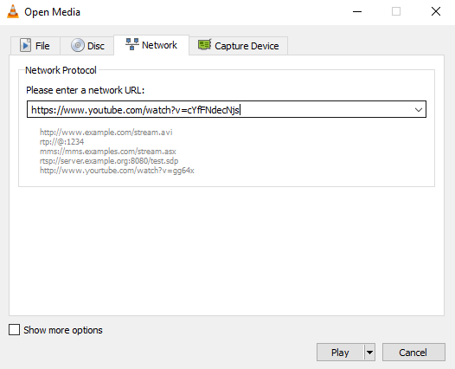Click the Network tab's connected-computers icon
Image resolution: width=455 pixels, height=369 pixels.
point(132,44)
